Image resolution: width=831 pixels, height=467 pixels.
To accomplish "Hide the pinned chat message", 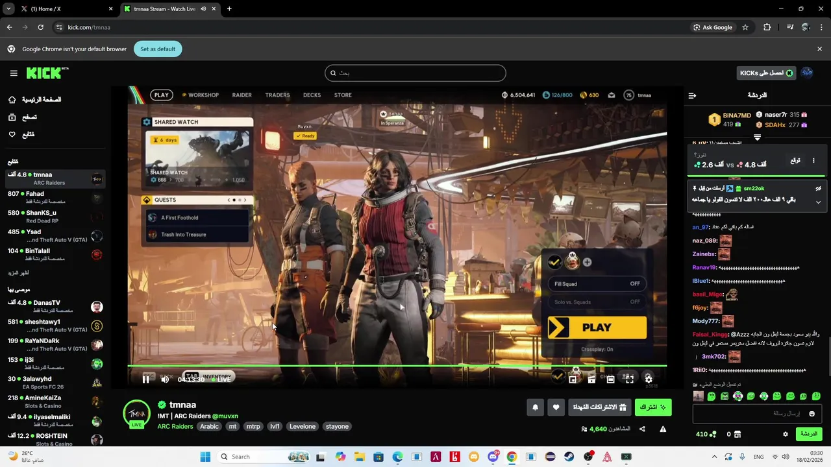I will tap(818, 188).
